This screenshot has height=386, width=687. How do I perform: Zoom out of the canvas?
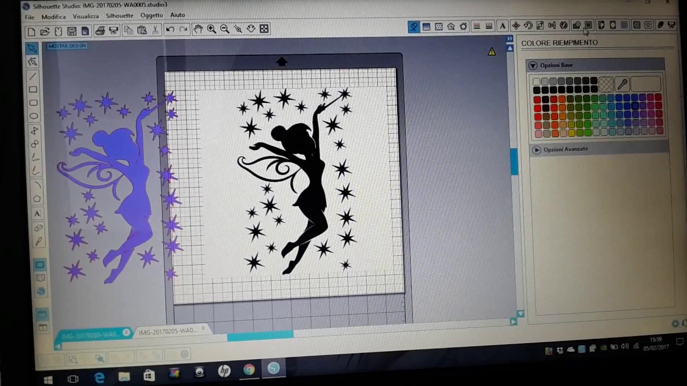(x=225, y=29)
